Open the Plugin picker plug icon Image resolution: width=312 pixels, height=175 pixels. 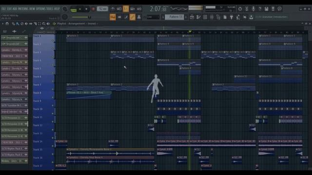[232, 17]
